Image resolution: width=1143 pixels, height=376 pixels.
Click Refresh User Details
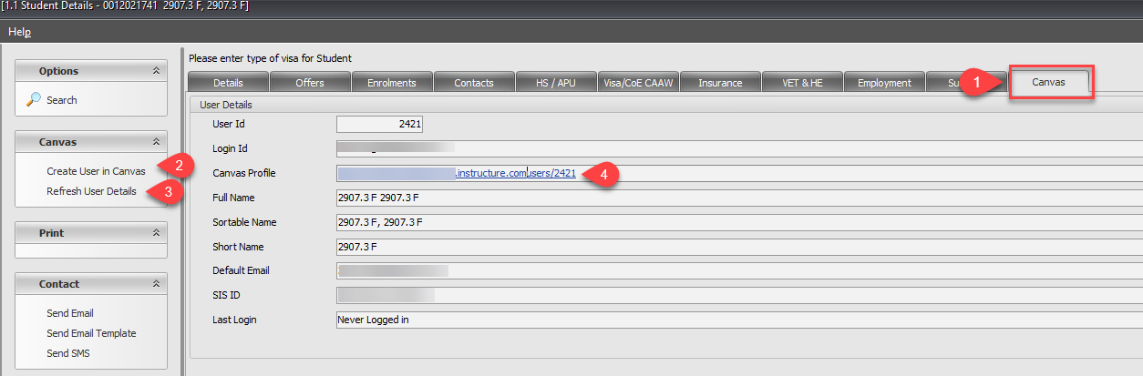pos(91,191)
